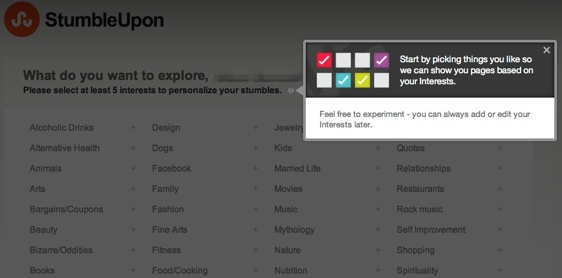
Task: Close the interests tip popup
Action: point(546,50)
